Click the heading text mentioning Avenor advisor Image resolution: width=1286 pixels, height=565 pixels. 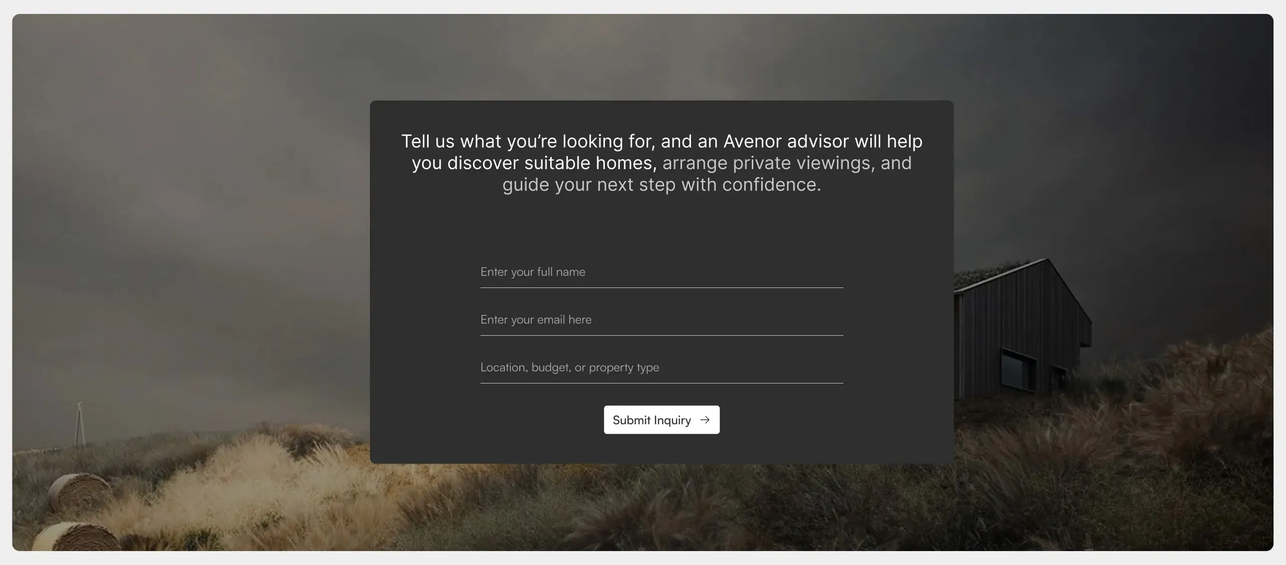[x=662, y=163]
